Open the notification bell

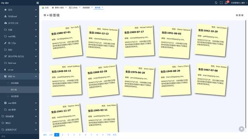click(226, 3)
